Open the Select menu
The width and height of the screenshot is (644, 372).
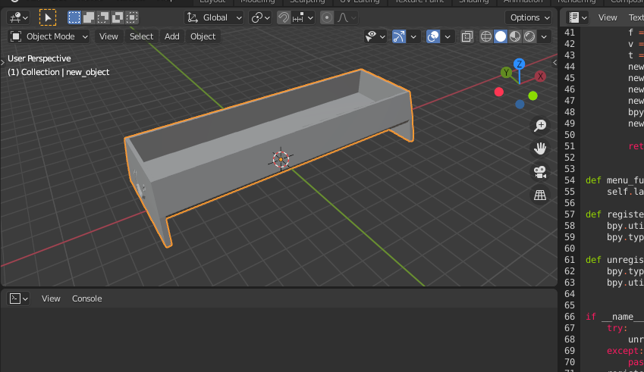click(141, 36)
